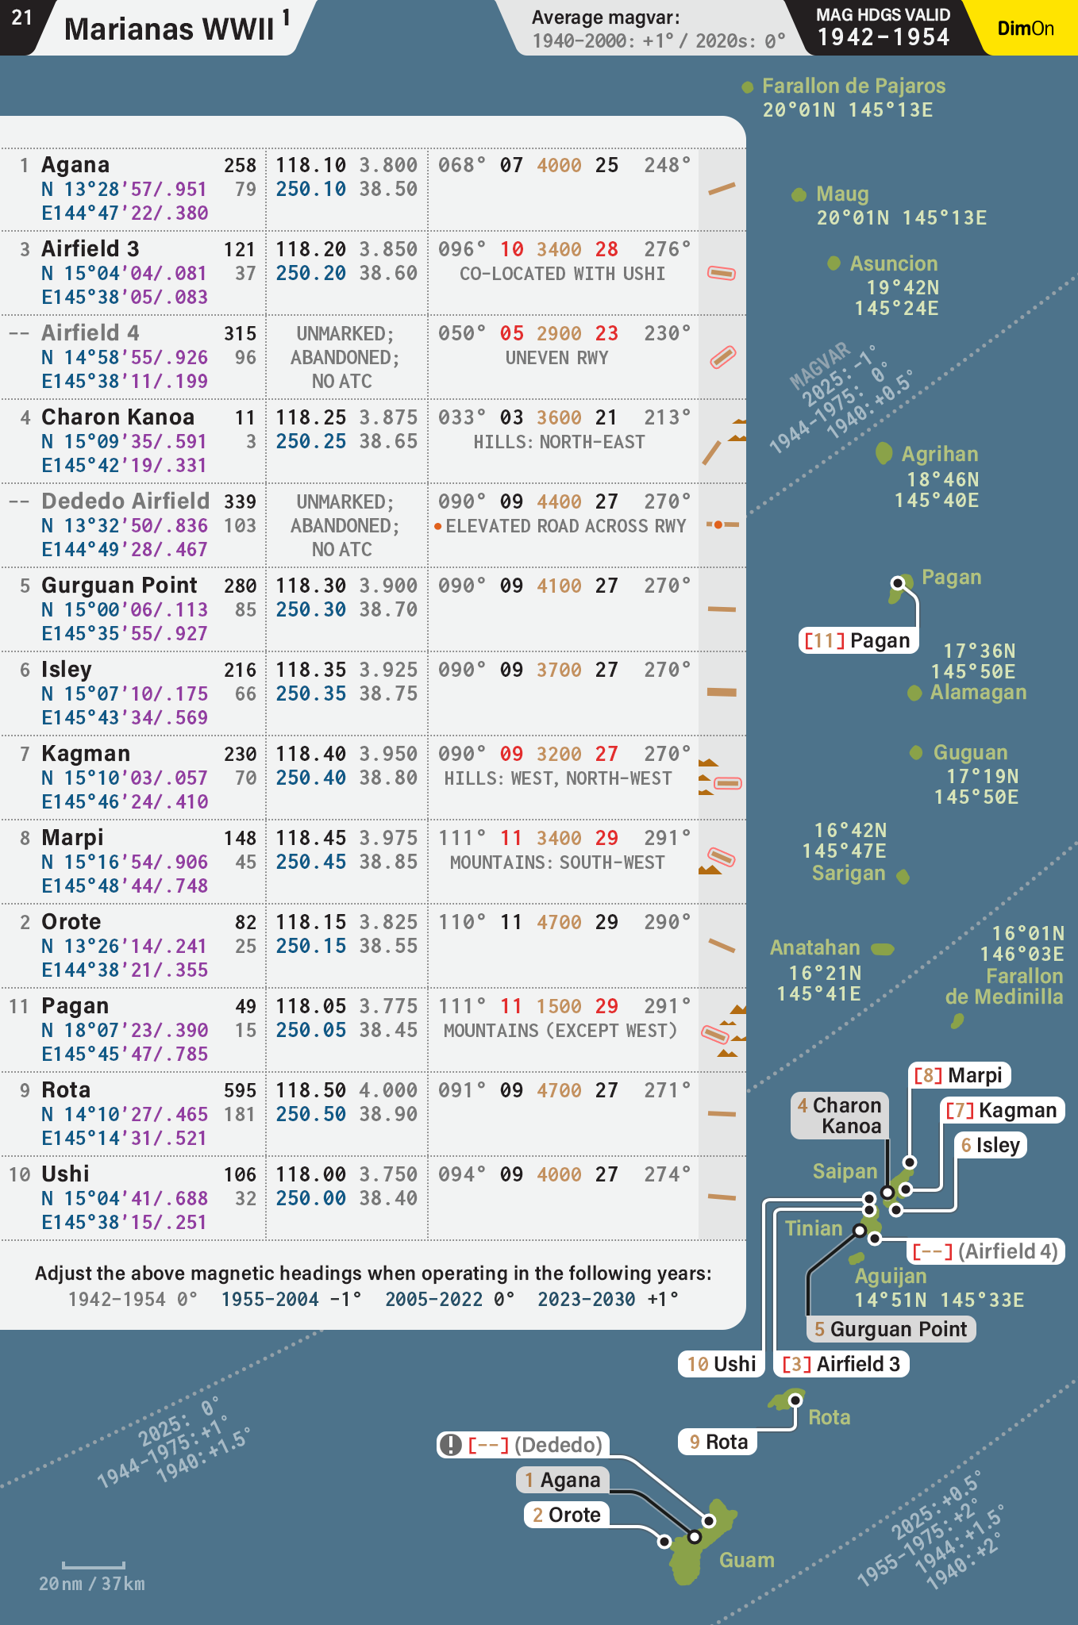Image resolution: width=1078 pixels, height=1625 pixels.
Task: Select the [8] Marpi map label
Action: (x=959, y=1075)
